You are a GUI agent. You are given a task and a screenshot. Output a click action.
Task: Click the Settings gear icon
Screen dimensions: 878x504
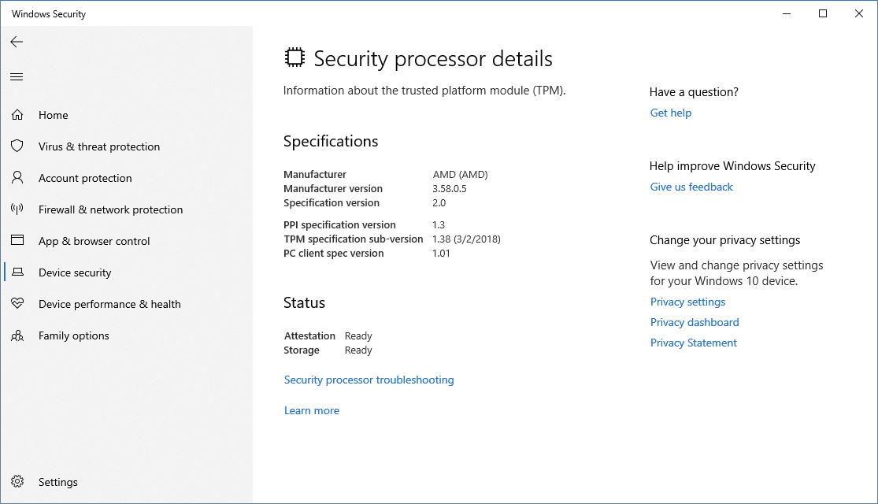[17, 482]
